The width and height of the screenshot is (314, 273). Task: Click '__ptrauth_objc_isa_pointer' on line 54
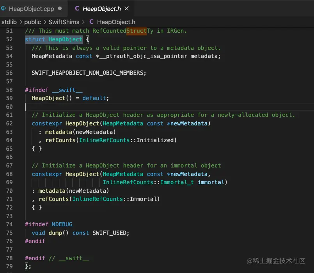[x=143, y=56]
